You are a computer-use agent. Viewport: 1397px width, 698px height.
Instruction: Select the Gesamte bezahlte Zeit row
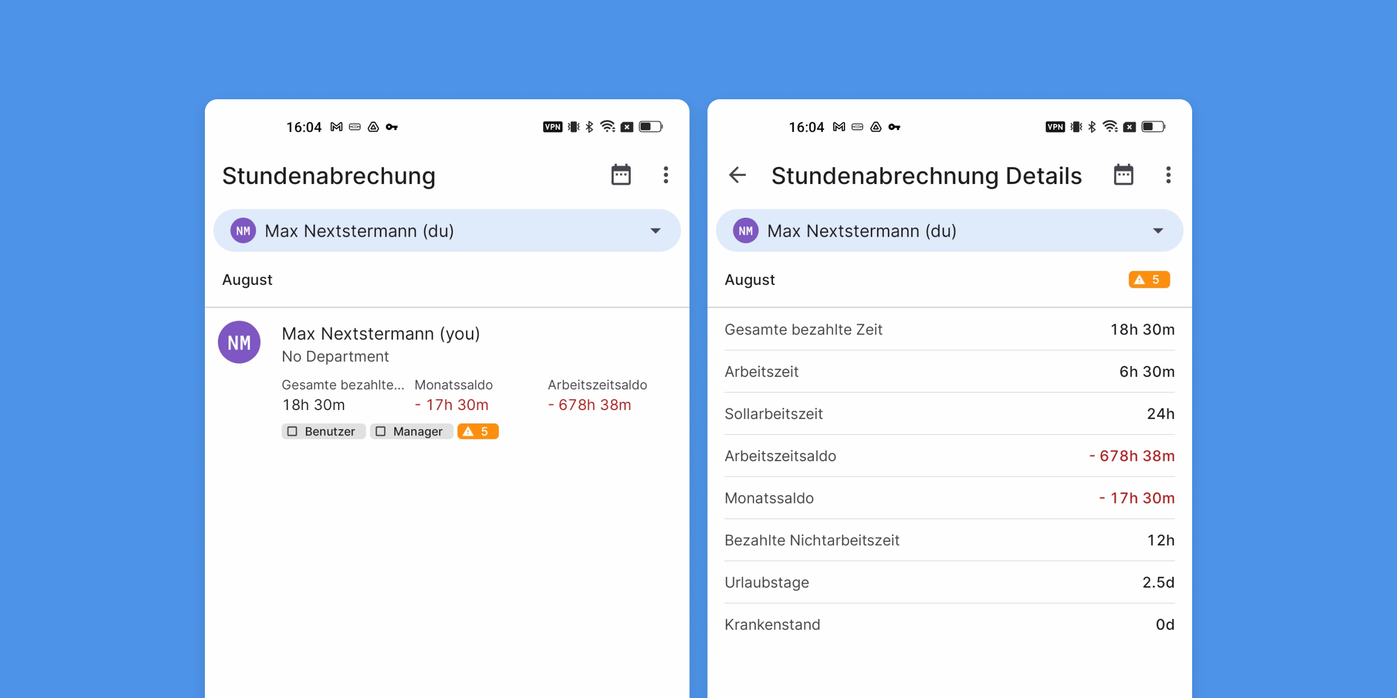click(x=949, y=329)
